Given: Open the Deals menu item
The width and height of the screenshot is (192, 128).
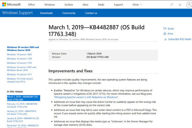Looking at the screenshot, I should coord(101,5).
